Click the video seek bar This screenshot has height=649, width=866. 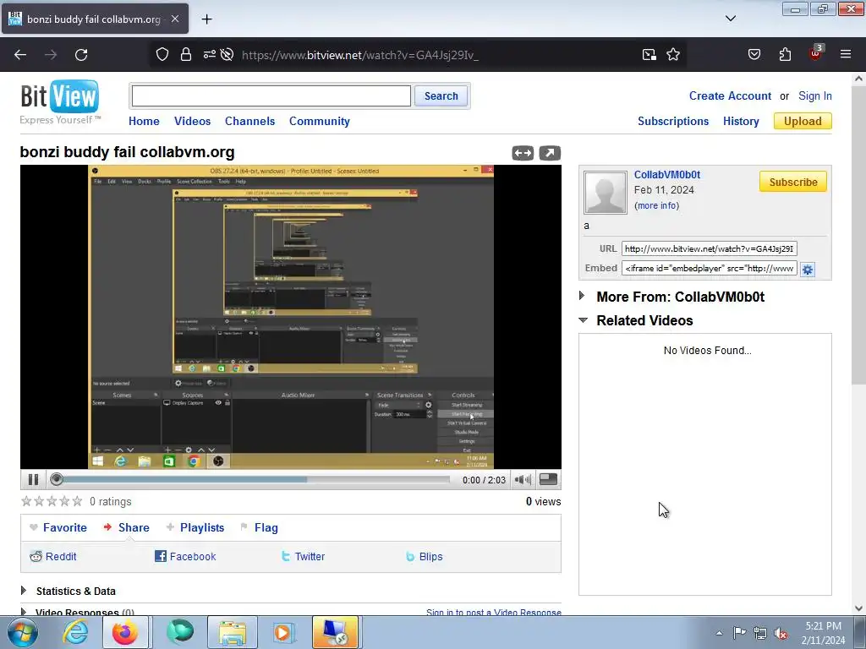tap(252, 480)
